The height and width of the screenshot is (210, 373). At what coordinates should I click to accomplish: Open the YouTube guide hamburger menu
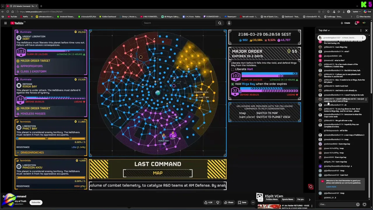pos(5,23)
